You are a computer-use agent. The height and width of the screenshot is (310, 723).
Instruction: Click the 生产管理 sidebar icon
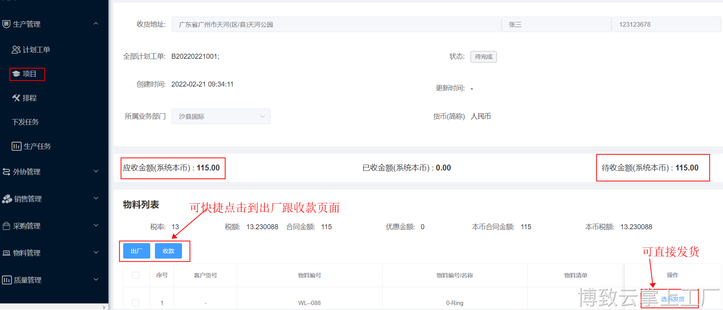(6, 24)
